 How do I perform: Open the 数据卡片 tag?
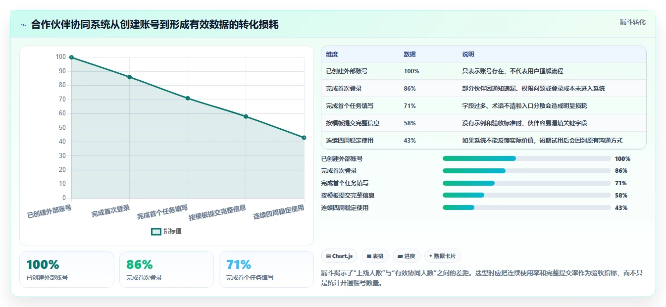(x=442, y=256)
